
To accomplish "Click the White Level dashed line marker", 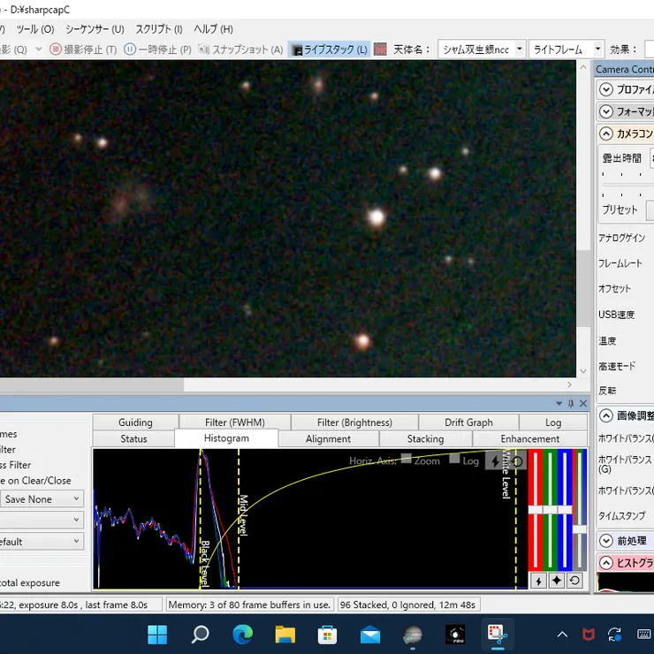I will (515, 519).
